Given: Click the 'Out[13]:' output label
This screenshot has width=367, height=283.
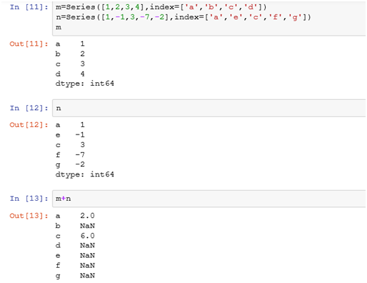Looking at the screenshot, I should (29, 215).
